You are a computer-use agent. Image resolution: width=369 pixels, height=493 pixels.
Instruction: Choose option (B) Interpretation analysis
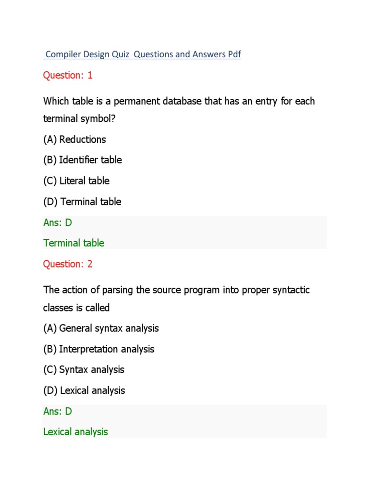(99, 349)
